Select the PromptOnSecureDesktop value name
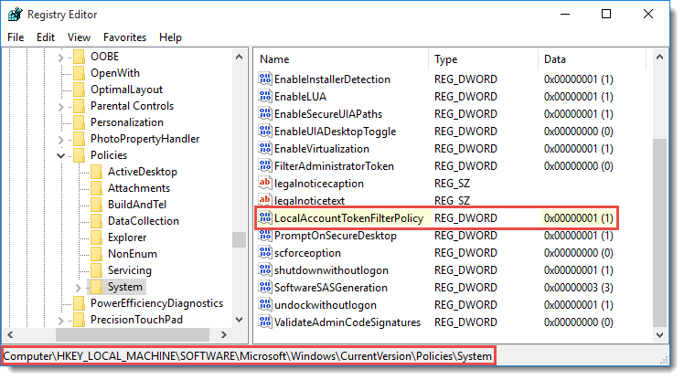The width and height of the screenshot is (684, 380). 335,236
